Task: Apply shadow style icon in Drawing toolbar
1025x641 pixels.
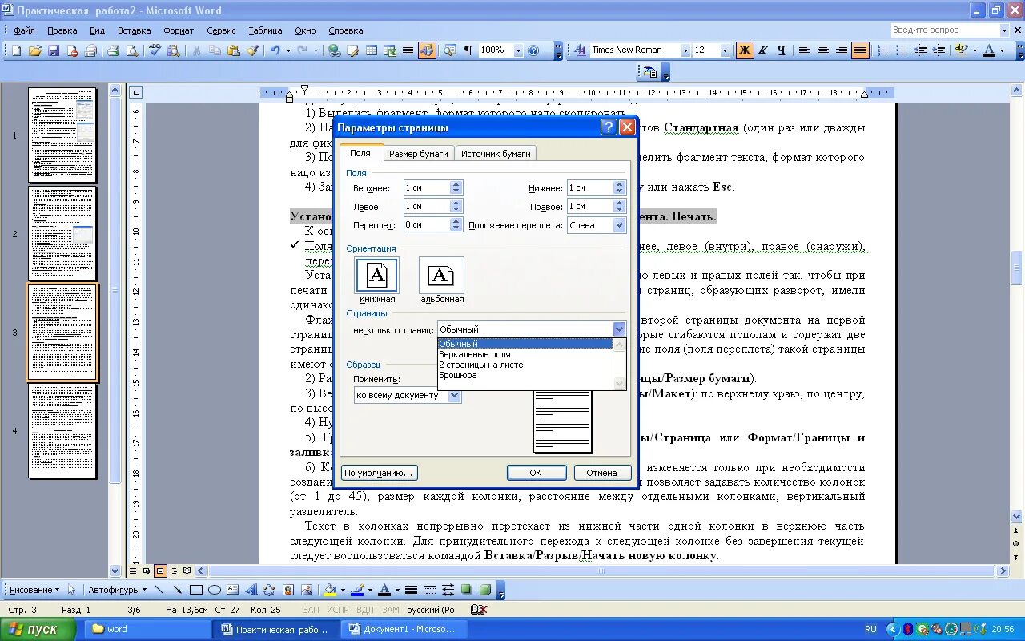Action: [467, 590]
